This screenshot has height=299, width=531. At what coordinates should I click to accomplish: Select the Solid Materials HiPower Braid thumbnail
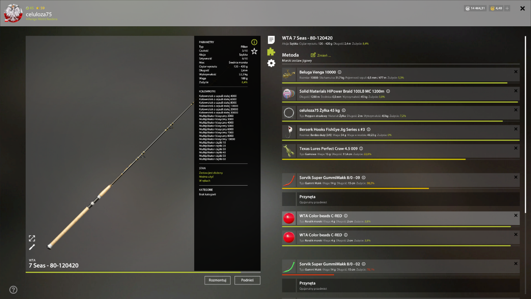click(x=289, y=94)
